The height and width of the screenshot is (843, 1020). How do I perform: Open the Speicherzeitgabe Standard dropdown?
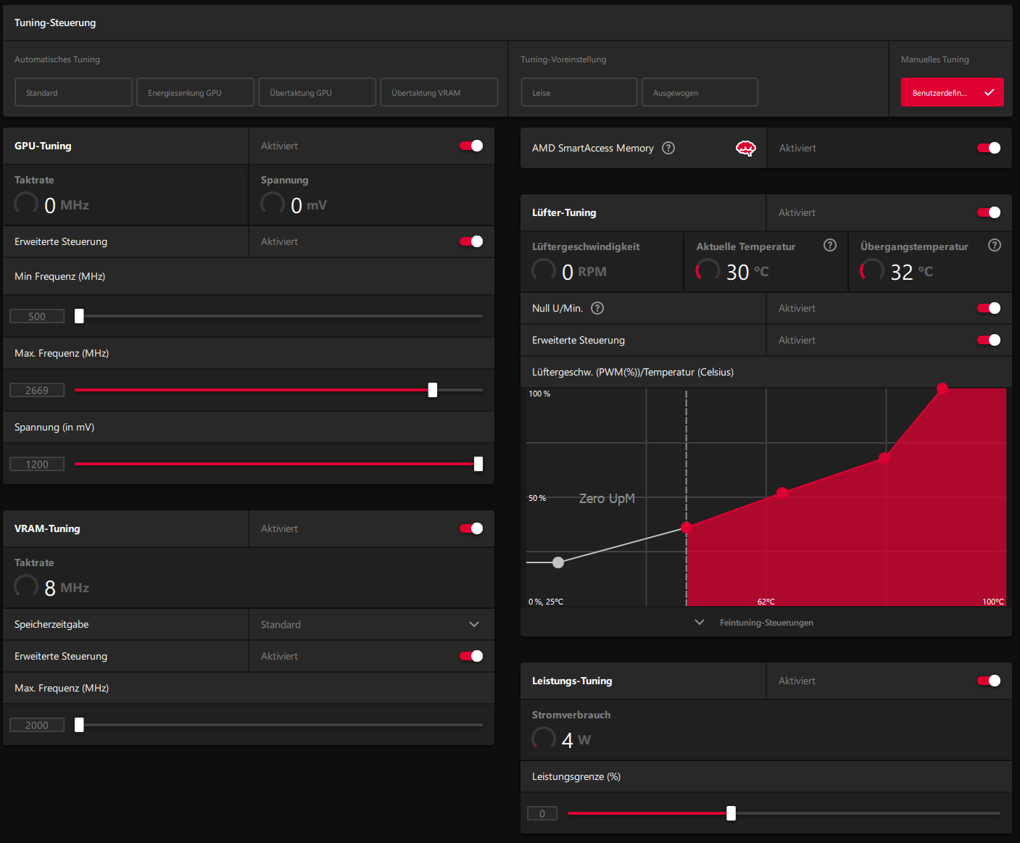click(372, 624)
